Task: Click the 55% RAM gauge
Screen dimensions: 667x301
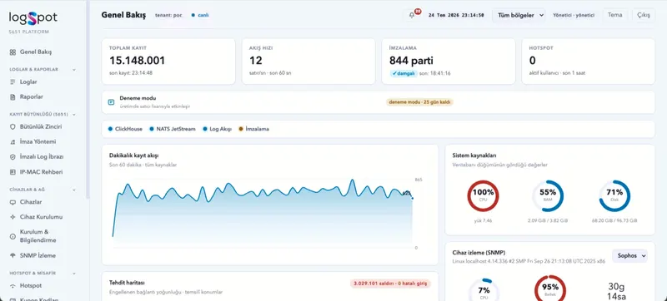Action: 548,196
